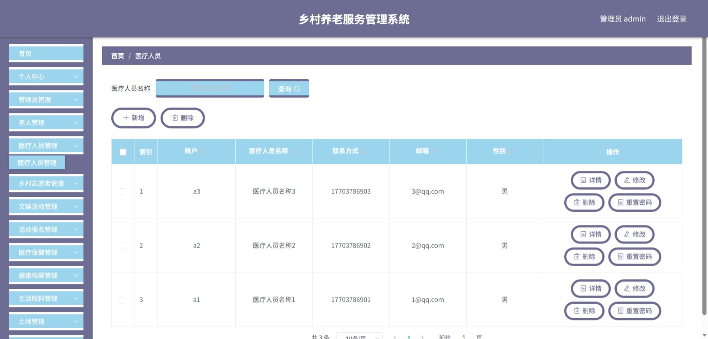Check the box for row a3
Screen dimensions: 708x339
pos(122,192)
